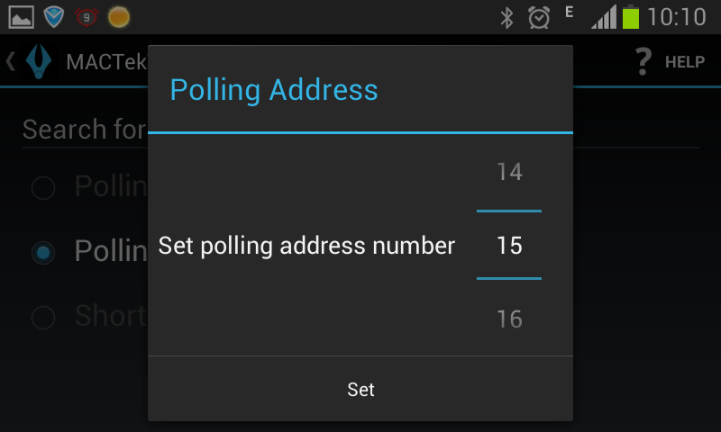Tap the alarm clock status icon

pyautogui.click(x=539, y=17)
